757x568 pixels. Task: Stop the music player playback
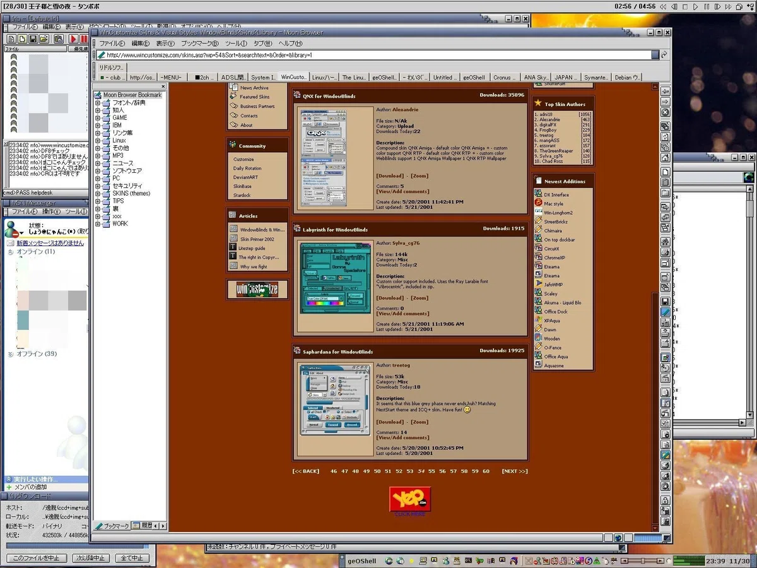click(x=685, y=7)
